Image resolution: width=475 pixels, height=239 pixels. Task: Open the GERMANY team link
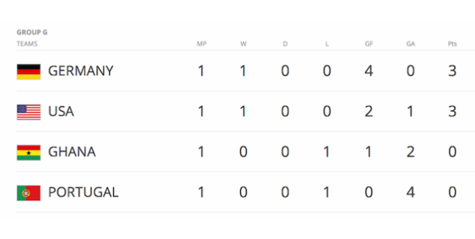click(x=81, y=71)
